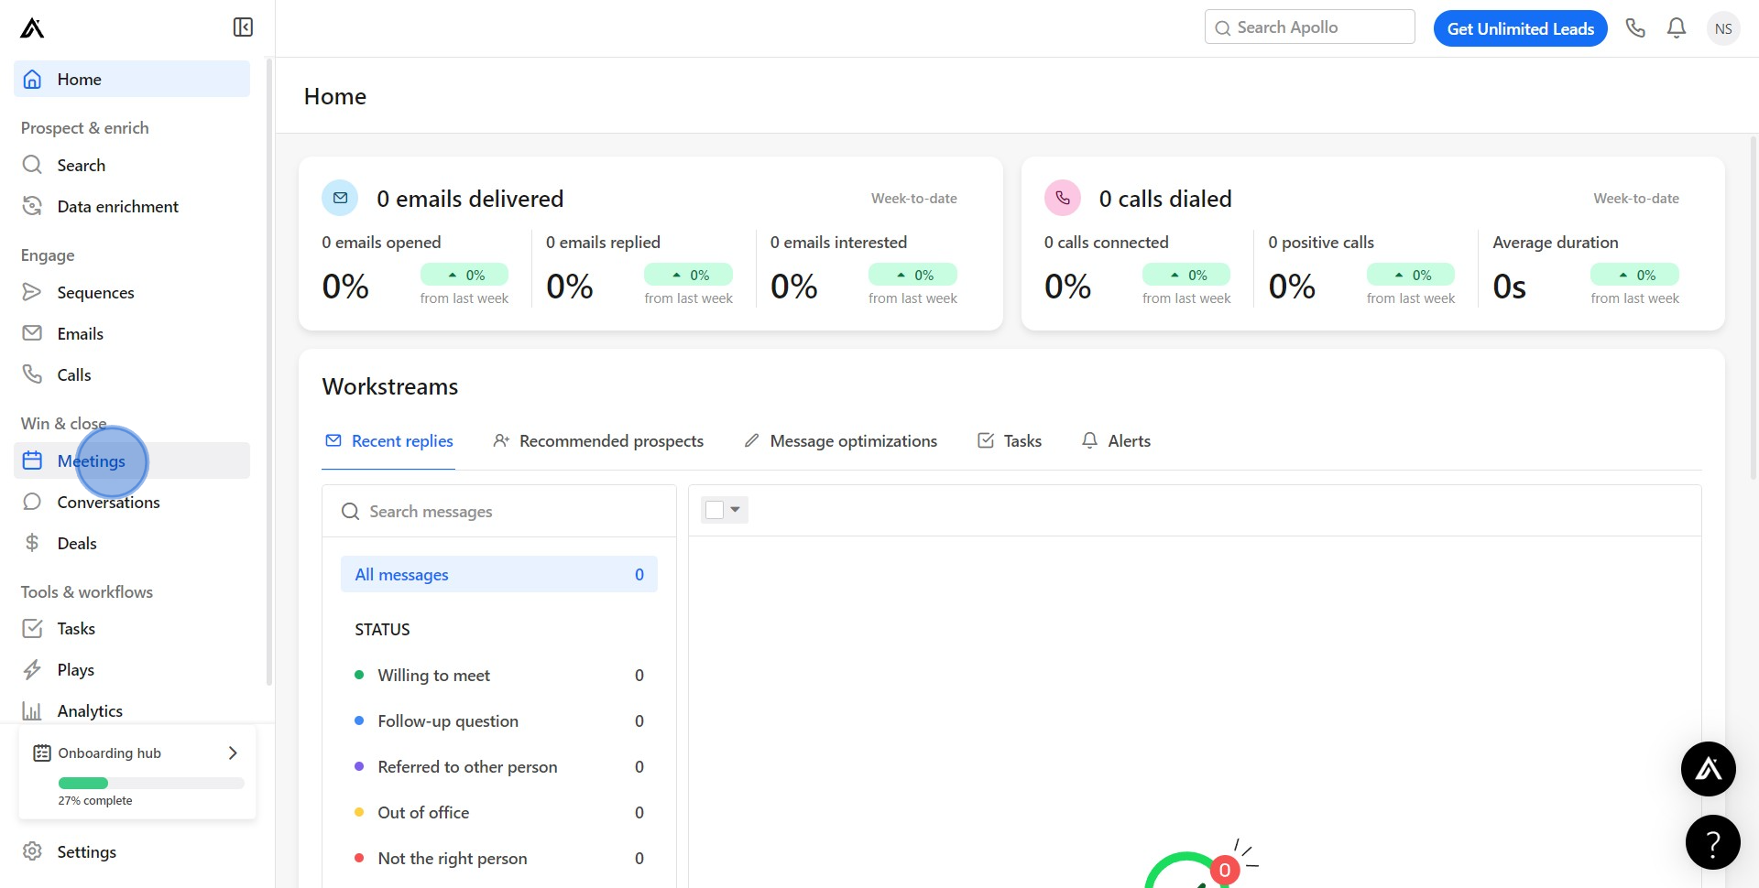Click the Home house icon
Screen dimensions: 1759x888
click(x=32, y=80)
